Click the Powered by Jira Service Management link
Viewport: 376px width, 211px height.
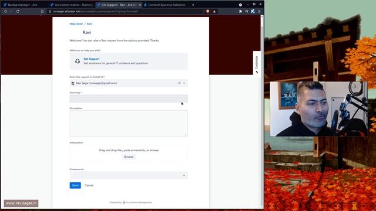[x=130, y=202]
